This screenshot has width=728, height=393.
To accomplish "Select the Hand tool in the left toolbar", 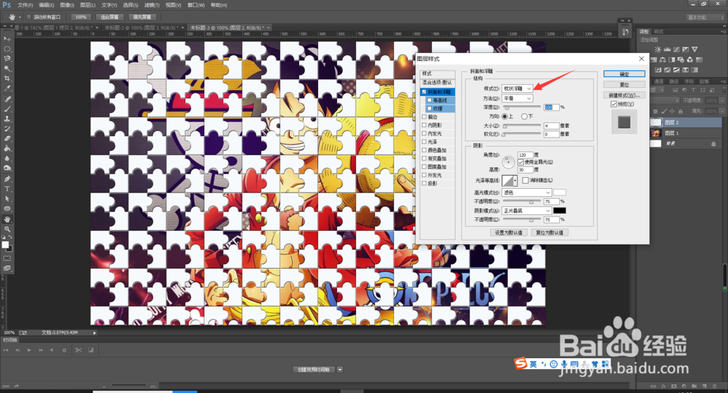I will (7, 219).
